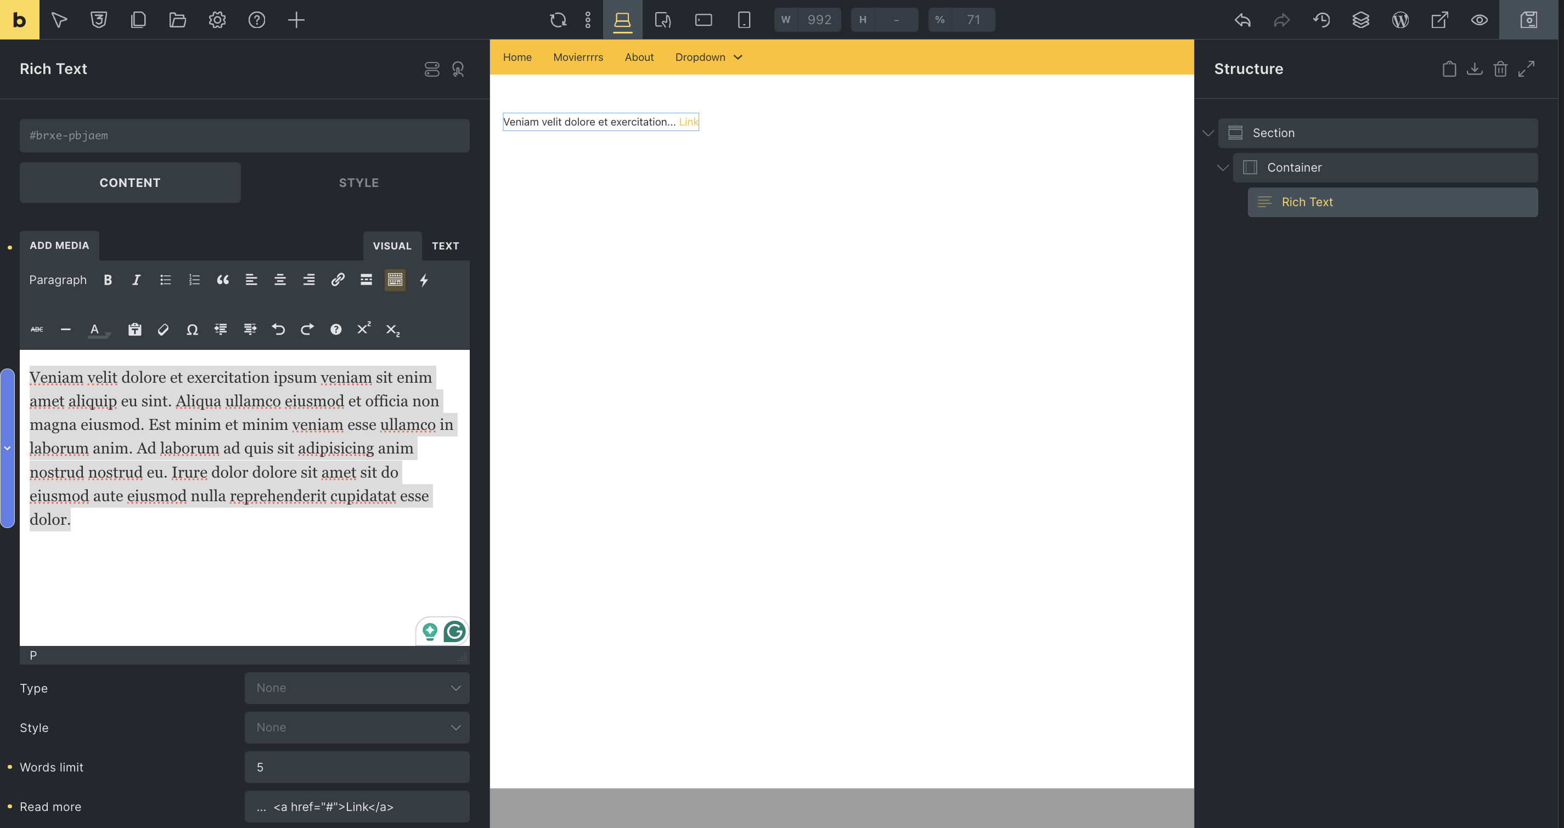This screenshot has width=1564, height=828.
Task: Click the dynamic data lightning icon
Action: 424,280
